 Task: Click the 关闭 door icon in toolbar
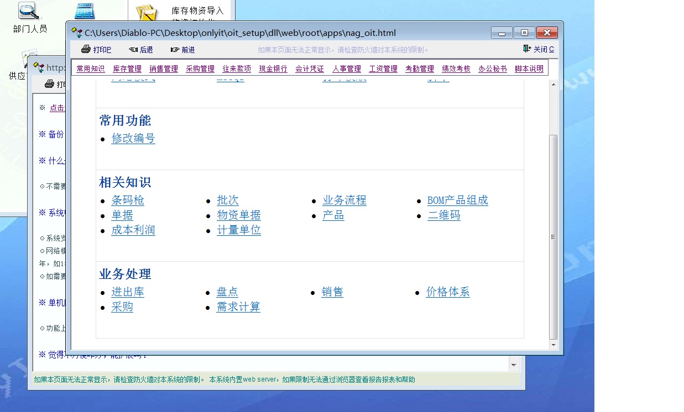pyautogui.click(x=527, y=49)
